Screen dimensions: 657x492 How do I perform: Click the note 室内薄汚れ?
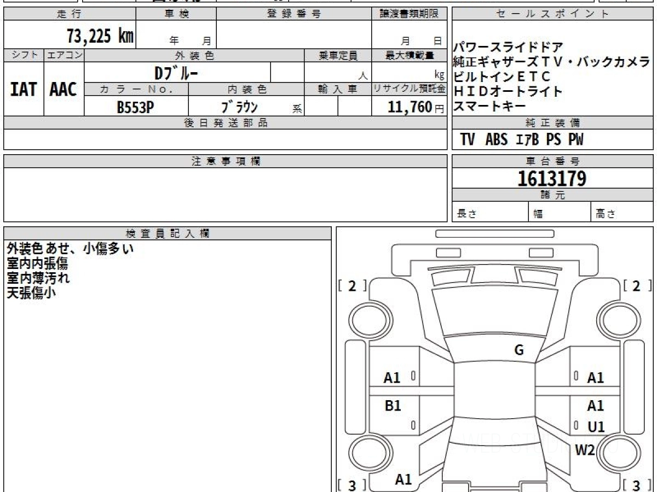pos(38,278)
